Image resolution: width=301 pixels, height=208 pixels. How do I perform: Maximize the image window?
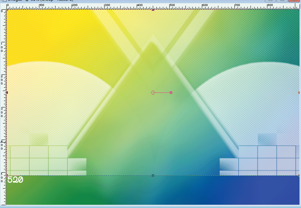point(282,1)
